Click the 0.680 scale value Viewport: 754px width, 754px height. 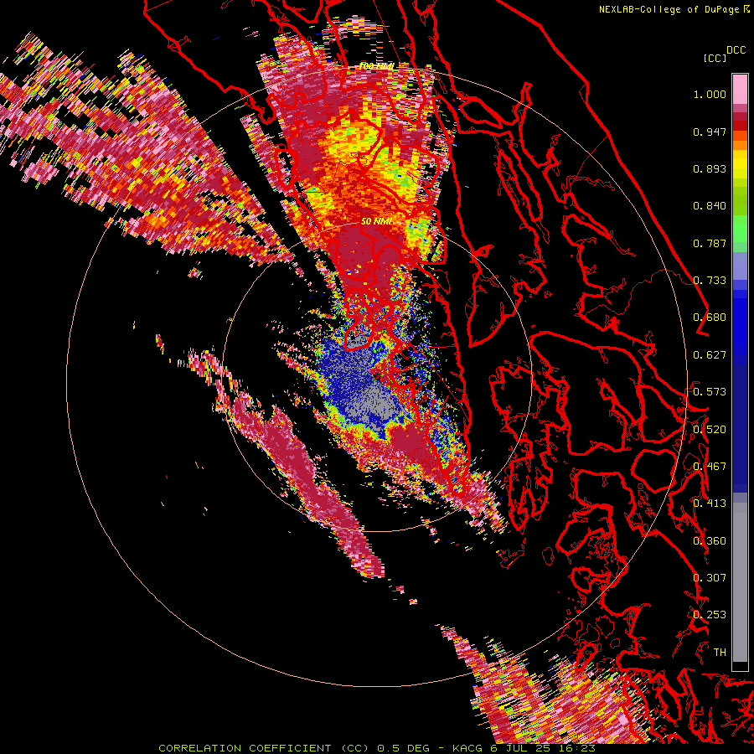click(x=710, y=318)
